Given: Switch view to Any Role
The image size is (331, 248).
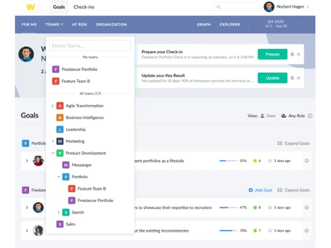Looking at the screenshot, I should click(x=293, y=116).
